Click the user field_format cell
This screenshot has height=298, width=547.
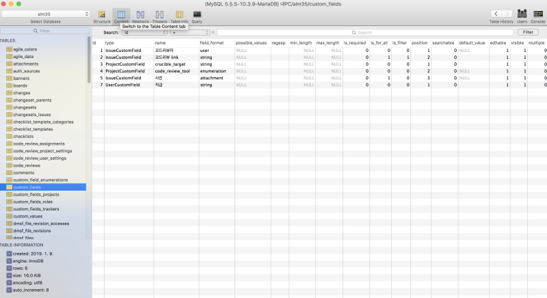tap(217, 51)
